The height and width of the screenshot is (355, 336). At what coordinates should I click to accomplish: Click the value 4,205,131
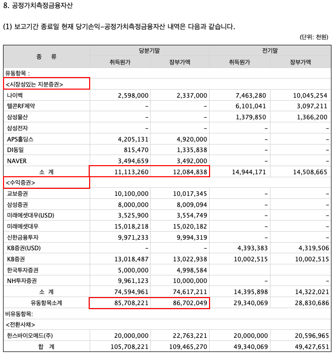133,139
